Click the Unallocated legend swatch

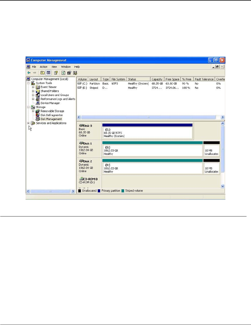click(x=80, y=191)
